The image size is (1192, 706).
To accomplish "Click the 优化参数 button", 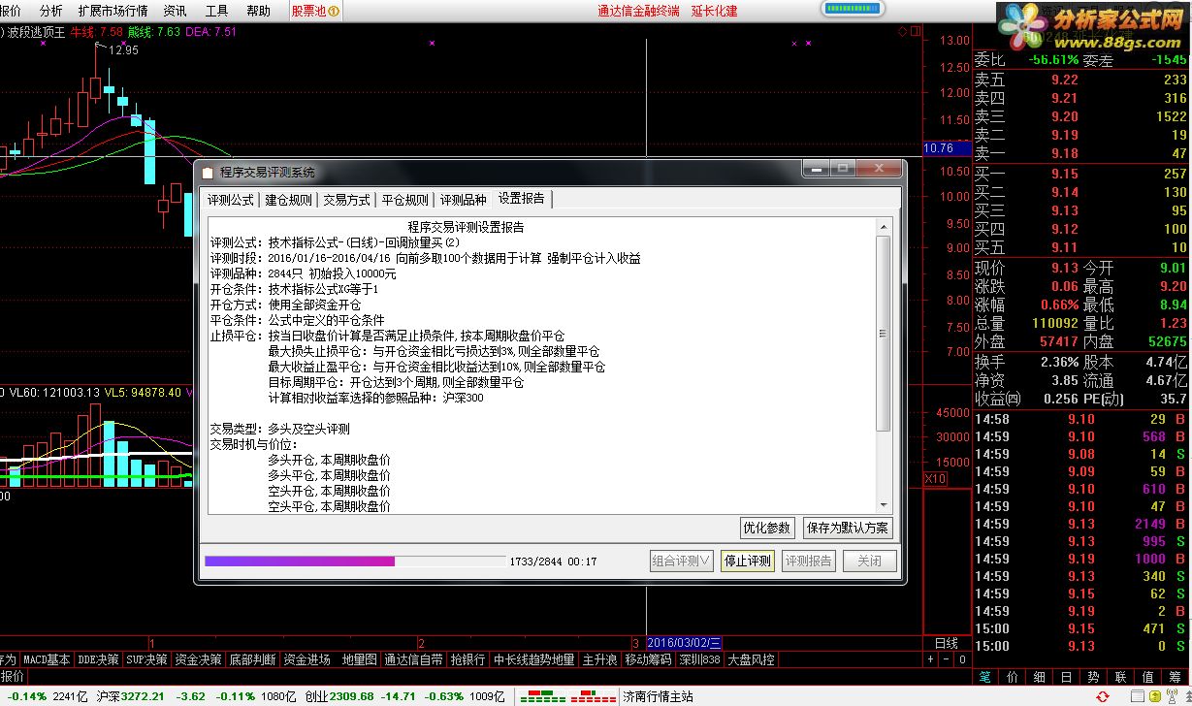I will pyautogui.click(x=767, y=528).
